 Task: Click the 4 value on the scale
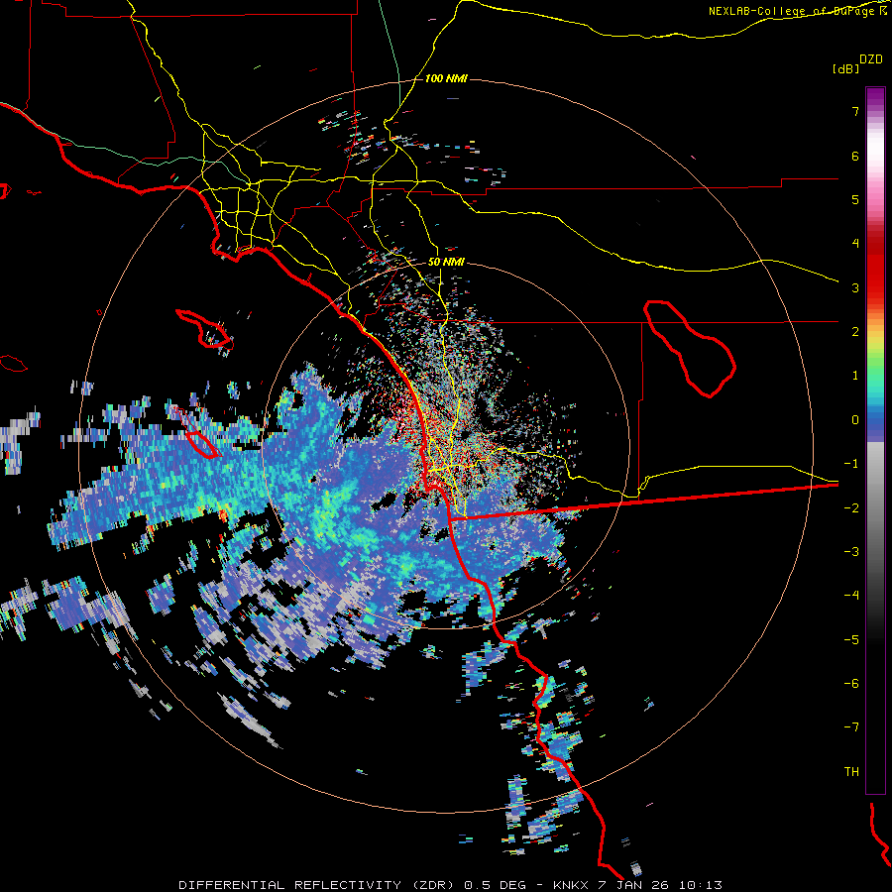[x=855, y=244]
